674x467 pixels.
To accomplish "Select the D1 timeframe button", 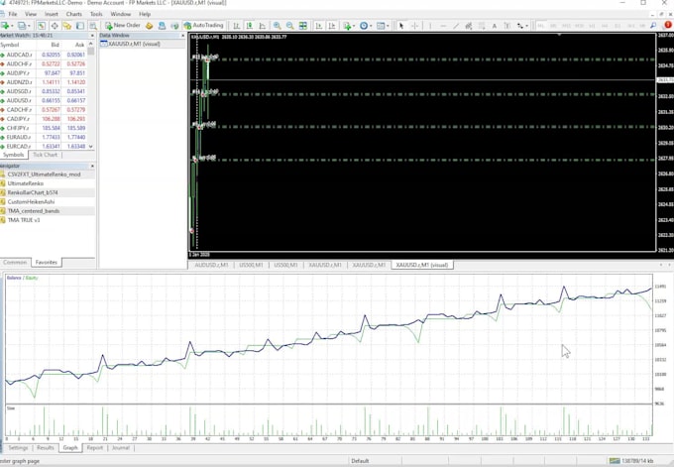I will [x=618, y=26].
